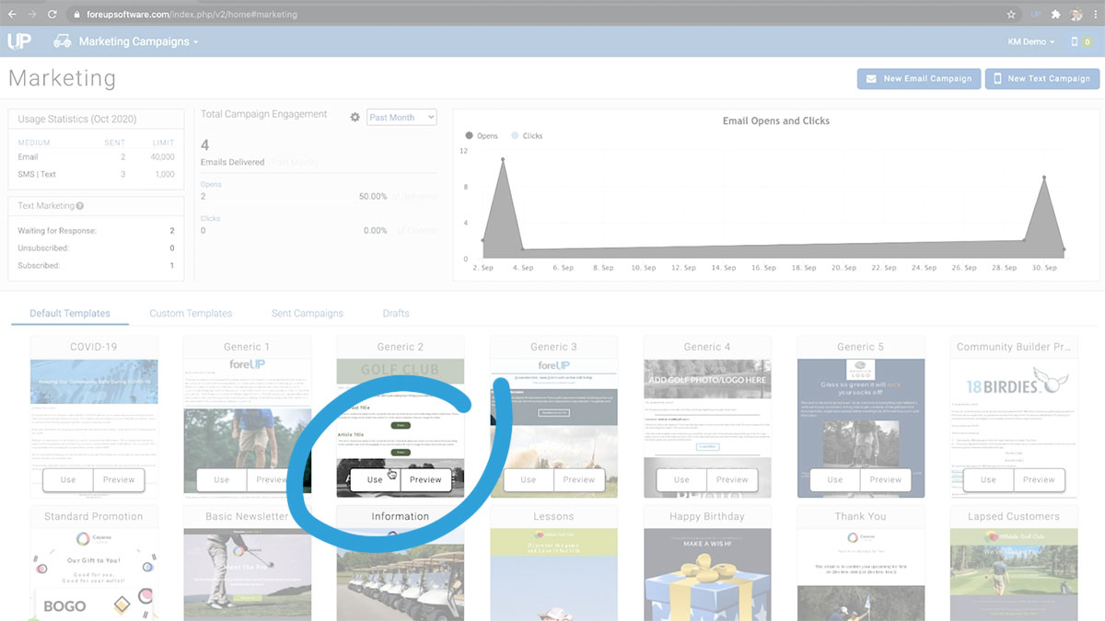Reload the page with the refresh icon

pos(52,14)
